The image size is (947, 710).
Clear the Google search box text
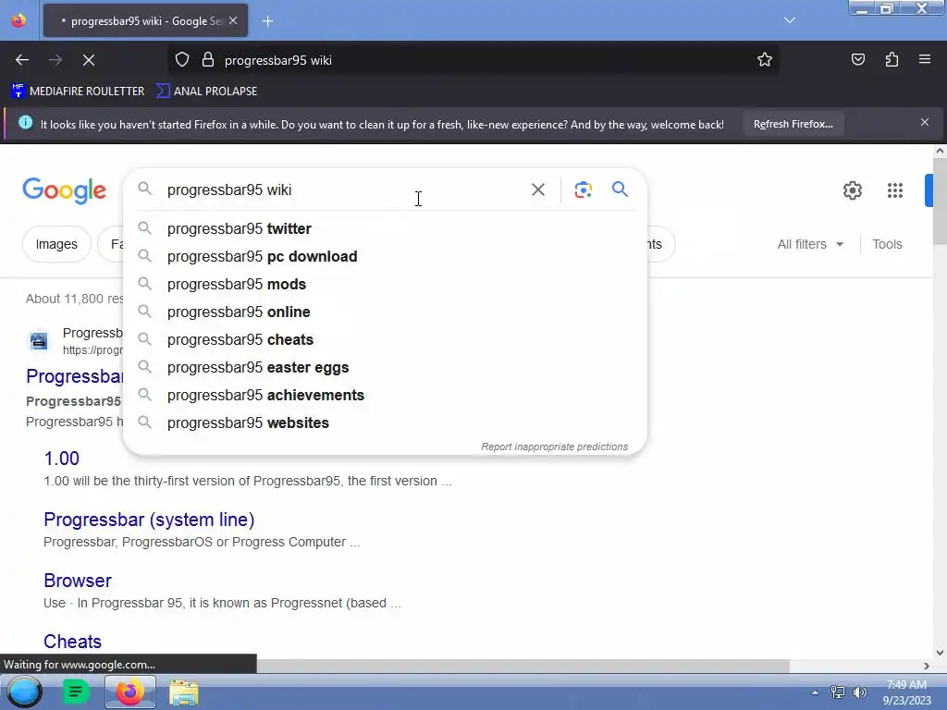coord(537,190)
